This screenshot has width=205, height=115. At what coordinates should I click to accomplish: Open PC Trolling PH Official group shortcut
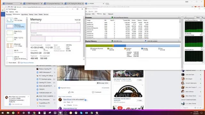46,76
